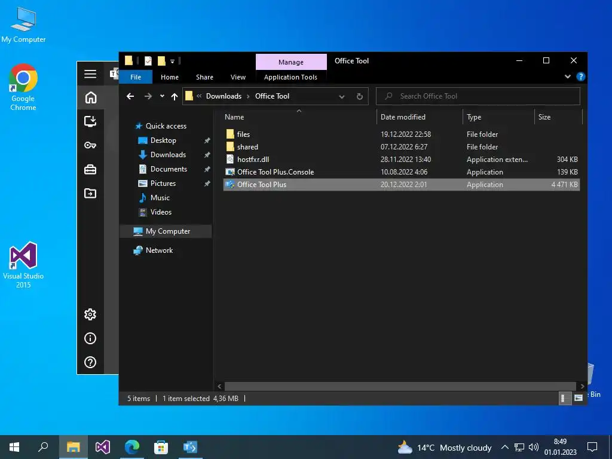The width and height of the screenshot is (612, 459).
Task: Select My Computer desktop icon
Action: (x=23, y=25)
